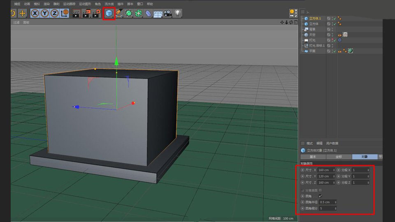Viewport: 395px width, 222px height.
Task: Switch to the 坐标 tab
Action: pos(339,157)
